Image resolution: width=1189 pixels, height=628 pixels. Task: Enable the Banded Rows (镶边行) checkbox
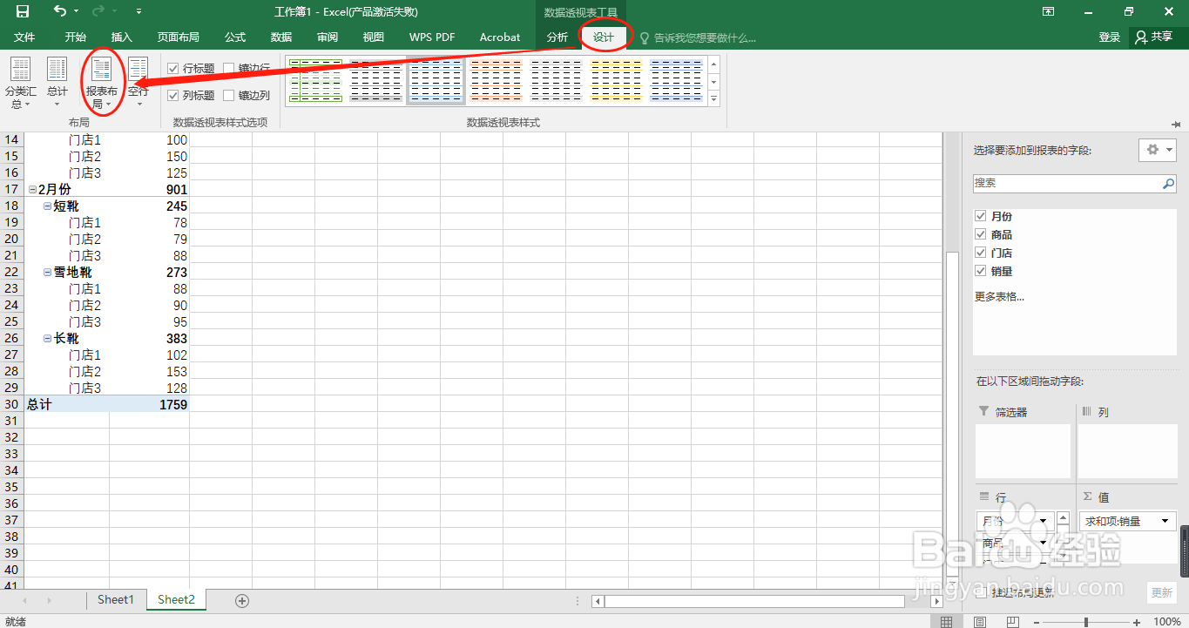229,68
